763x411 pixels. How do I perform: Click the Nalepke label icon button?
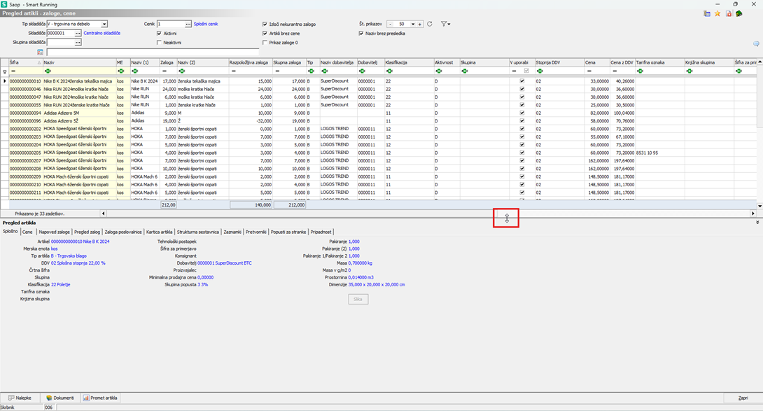point(20,398)
